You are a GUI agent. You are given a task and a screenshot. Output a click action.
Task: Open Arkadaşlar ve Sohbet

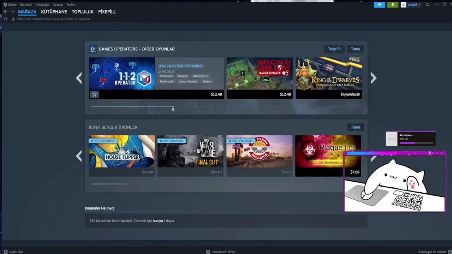point(432,252)
